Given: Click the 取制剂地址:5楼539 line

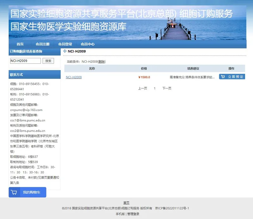Looking at the screenshot, I should (x=24, y=162).
